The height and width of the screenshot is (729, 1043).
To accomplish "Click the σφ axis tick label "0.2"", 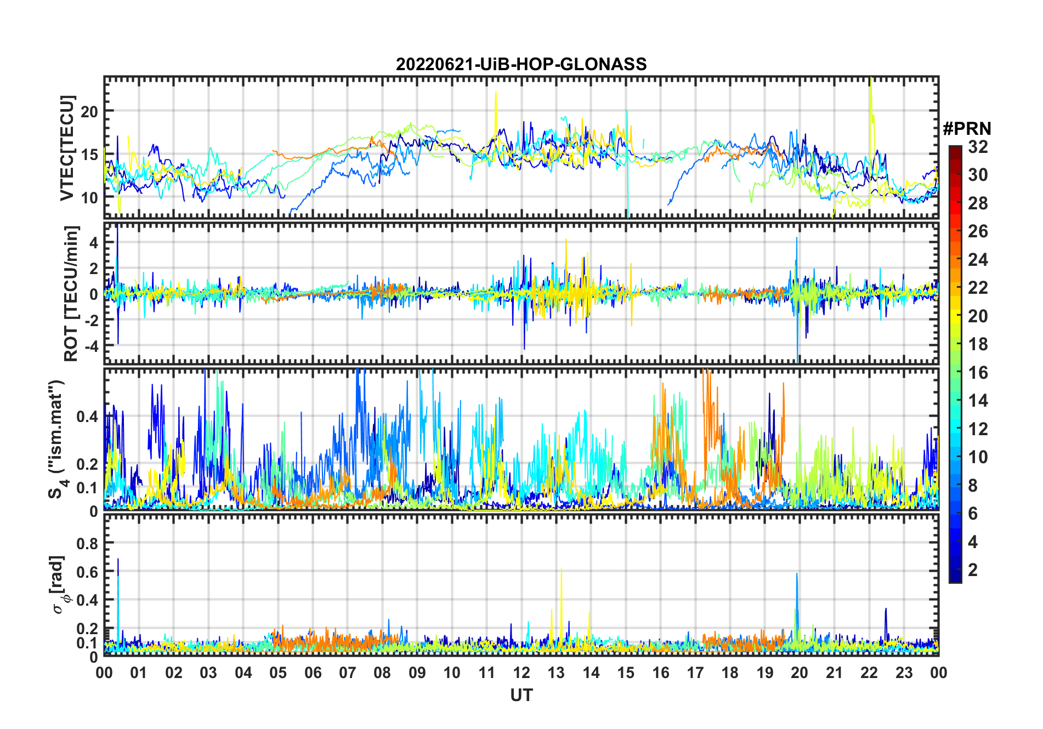I will [x=87, y=629].
